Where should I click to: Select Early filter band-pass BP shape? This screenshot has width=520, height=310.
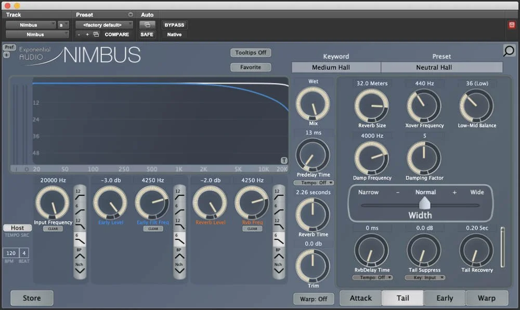point(179,254)
